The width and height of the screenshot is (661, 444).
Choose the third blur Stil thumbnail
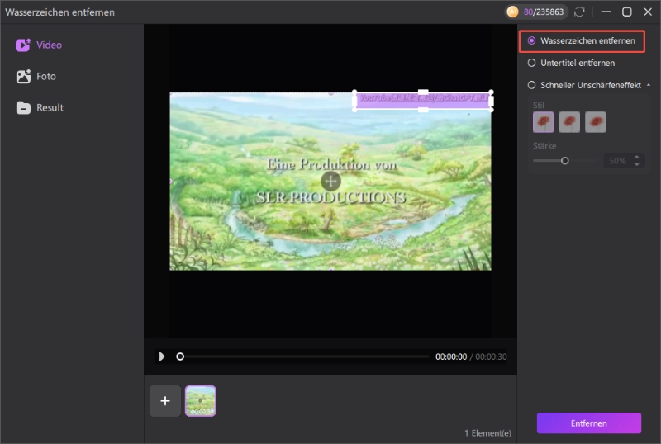[595, 122]
